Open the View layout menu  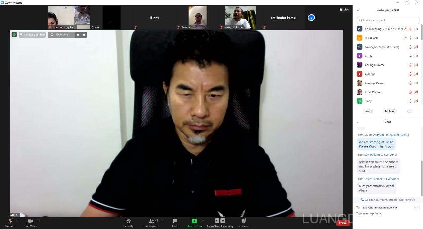coord(344,10)
